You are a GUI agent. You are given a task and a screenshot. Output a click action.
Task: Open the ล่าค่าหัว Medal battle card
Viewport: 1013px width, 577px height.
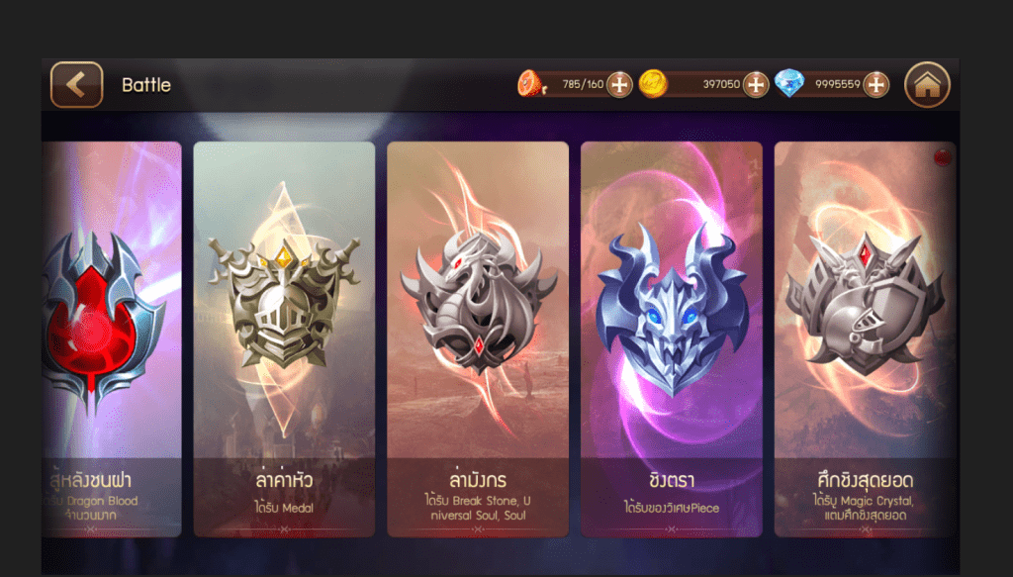click(x=284, y=339)
